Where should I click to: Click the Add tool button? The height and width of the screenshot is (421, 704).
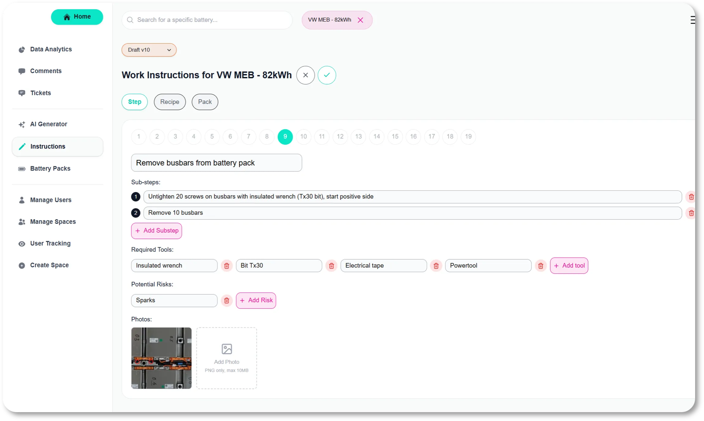click(569, 266)
